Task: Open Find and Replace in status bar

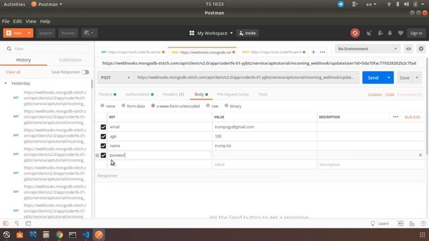Action: click(17, 224)
